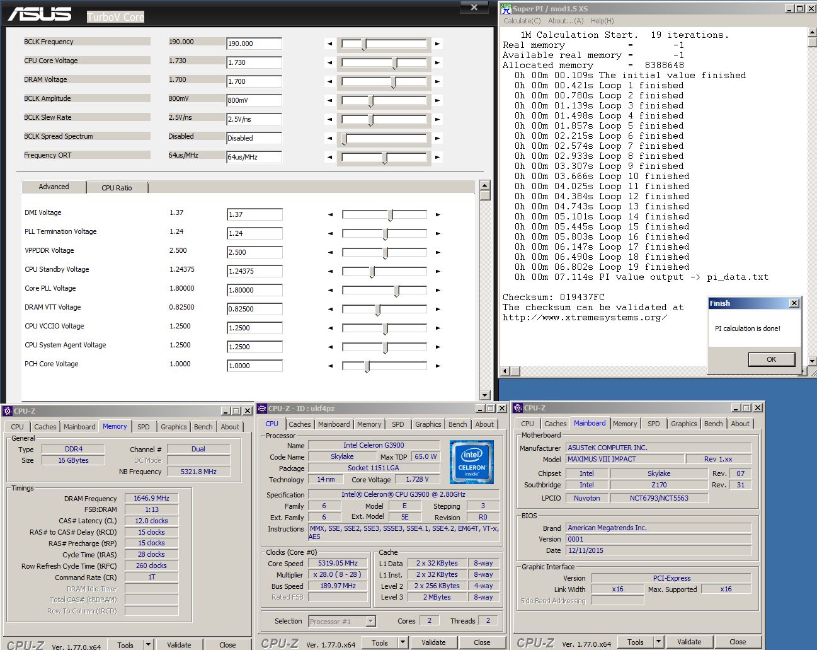Open Bench tab in CPU-Z Mainboard window
This screenshot has height=650, width=817.
pos(714,424)
